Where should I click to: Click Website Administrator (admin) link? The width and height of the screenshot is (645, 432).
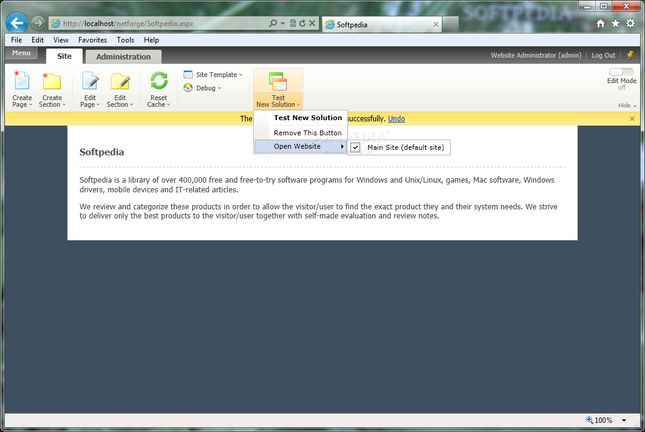[536, 55]
